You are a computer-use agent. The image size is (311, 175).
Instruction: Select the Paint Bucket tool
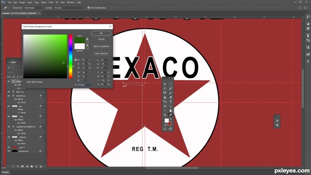click(165, 102)
